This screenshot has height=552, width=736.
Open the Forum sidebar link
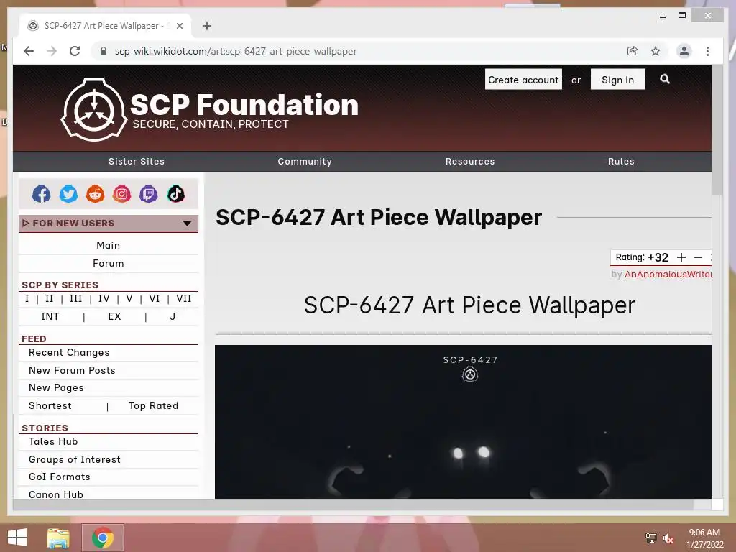point(109,263)
